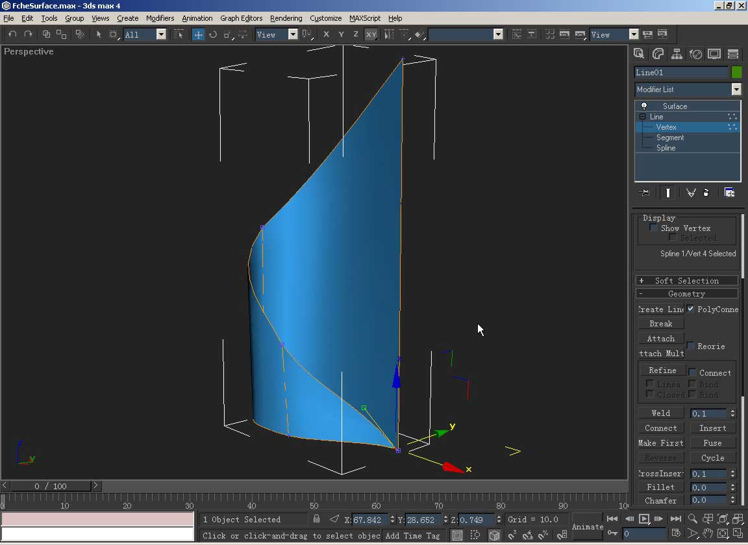Open the Hierarchy command panel tab
Screen dimensions: 748x545
677,54
